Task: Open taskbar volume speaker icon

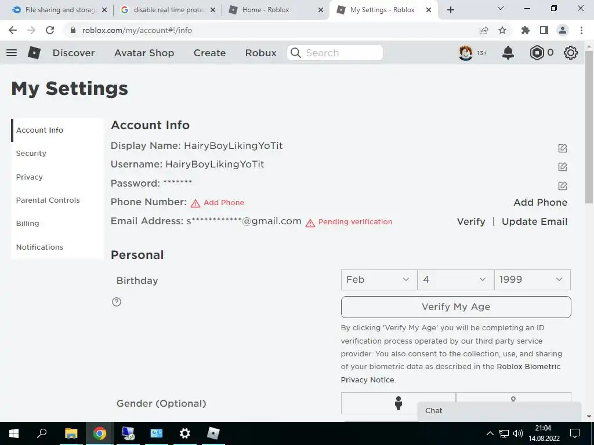Action: 518,433
